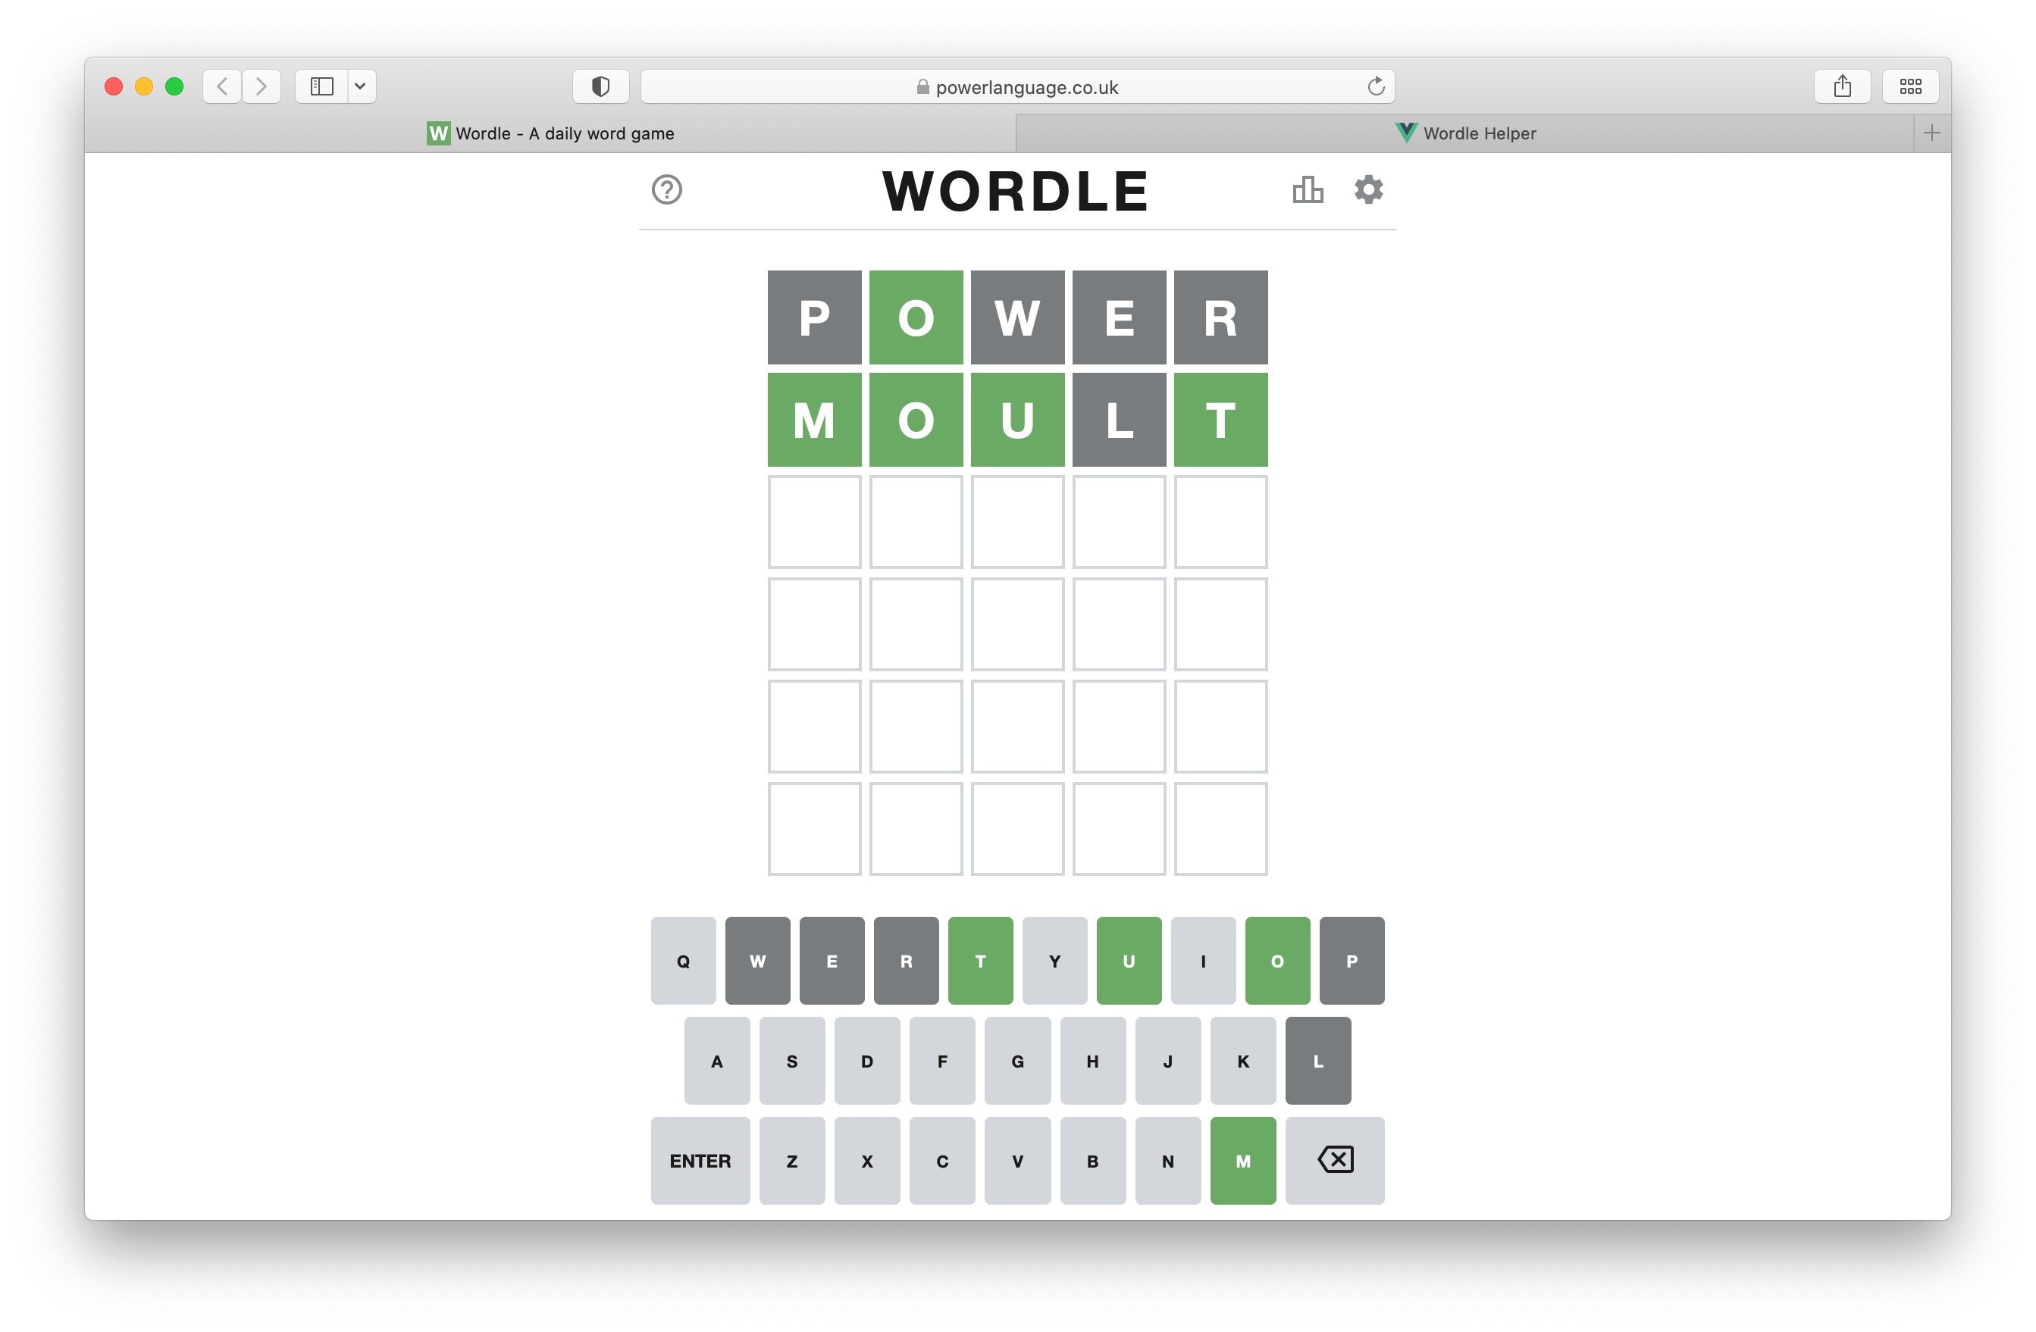This screenshot has height=1332, width=2036.
Task: Tap the K key on the keyboard
Action: (1243, 1060)
